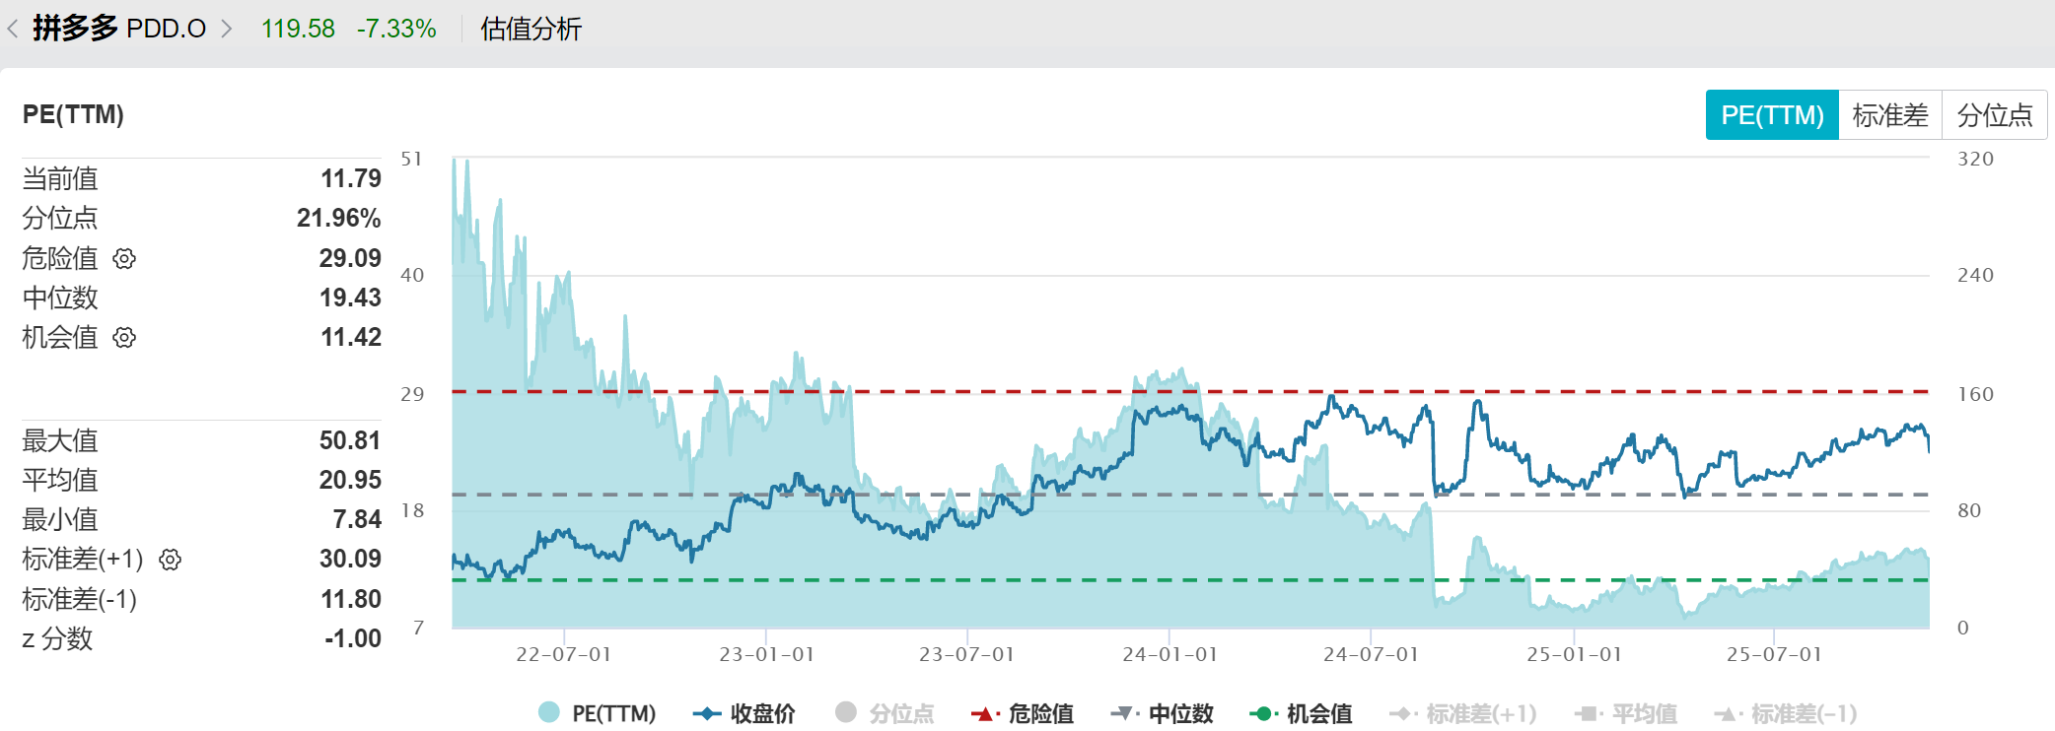Hide the 危险值 legend line
The height and width of the screenshot is (731, 2055).
click(x=1023, y=712)
